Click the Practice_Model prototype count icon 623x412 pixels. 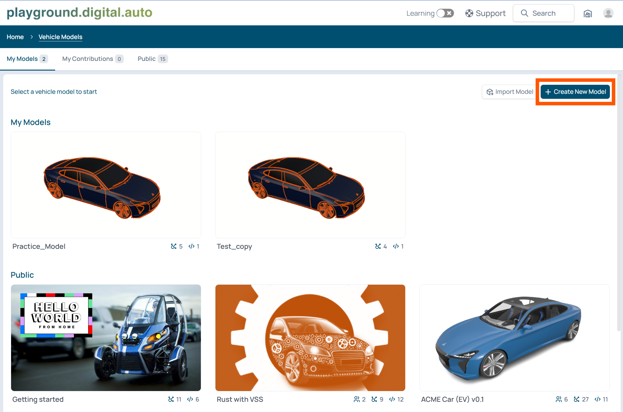coord(174,246)
